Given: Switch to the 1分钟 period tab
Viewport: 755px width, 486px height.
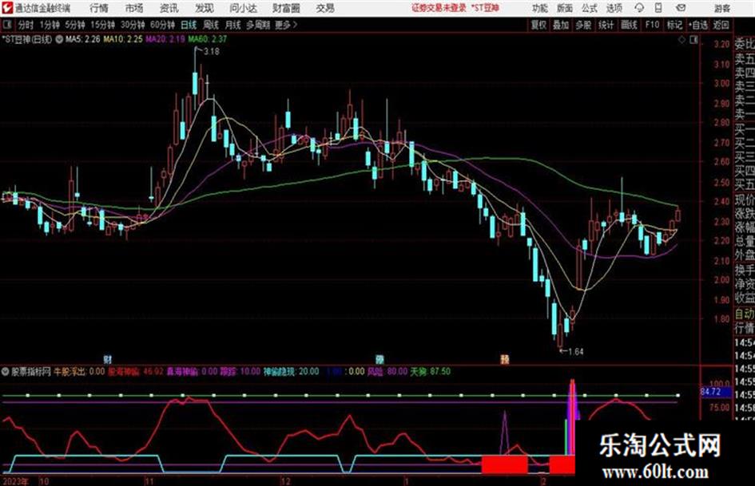Looking at the screenshot, I should click(x=50, y=25).
